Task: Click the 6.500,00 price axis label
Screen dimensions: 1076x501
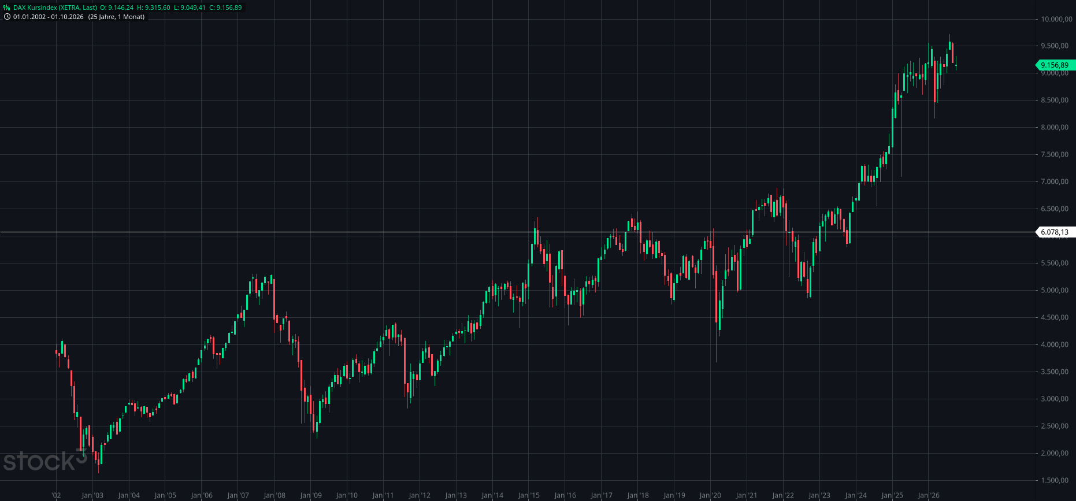Action: pos(1055,209)
